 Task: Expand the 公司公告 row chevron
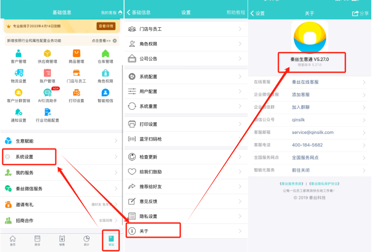pyautogui.click(x=240, y=58)
